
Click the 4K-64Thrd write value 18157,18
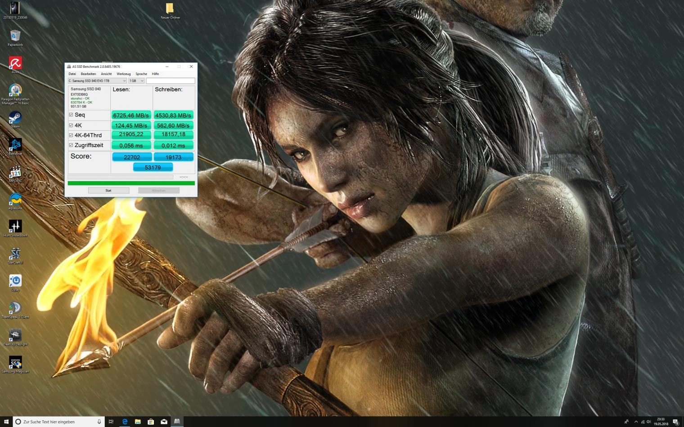173,134
